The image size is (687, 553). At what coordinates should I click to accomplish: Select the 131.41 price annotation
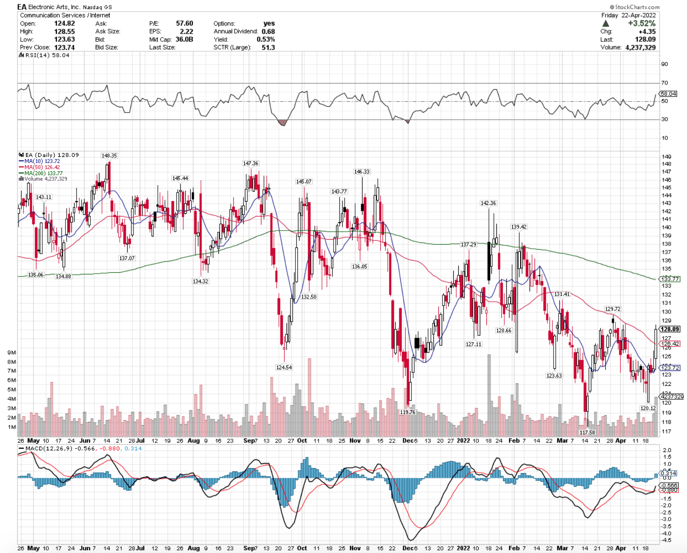click(562, 294)
